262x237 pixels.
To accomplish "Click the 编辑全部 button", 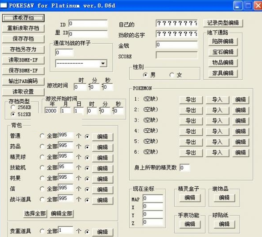I will (x=61, y=214).
